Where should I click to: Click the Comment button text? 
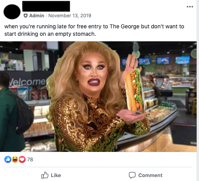click(x=151, y=175)
